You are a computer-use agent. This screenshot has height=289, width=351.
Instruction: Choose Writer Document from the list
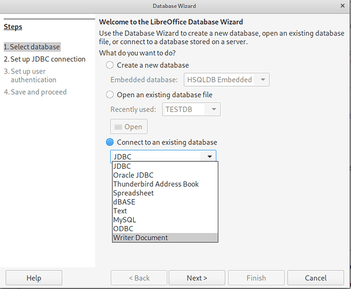point(165,238)
